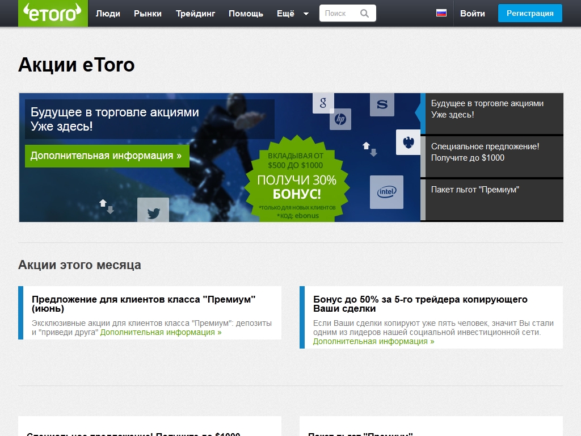Select the Пакет льгот "Премиум" slide tab
This screenshot has width=581, height=436.
tap(494, 199)
